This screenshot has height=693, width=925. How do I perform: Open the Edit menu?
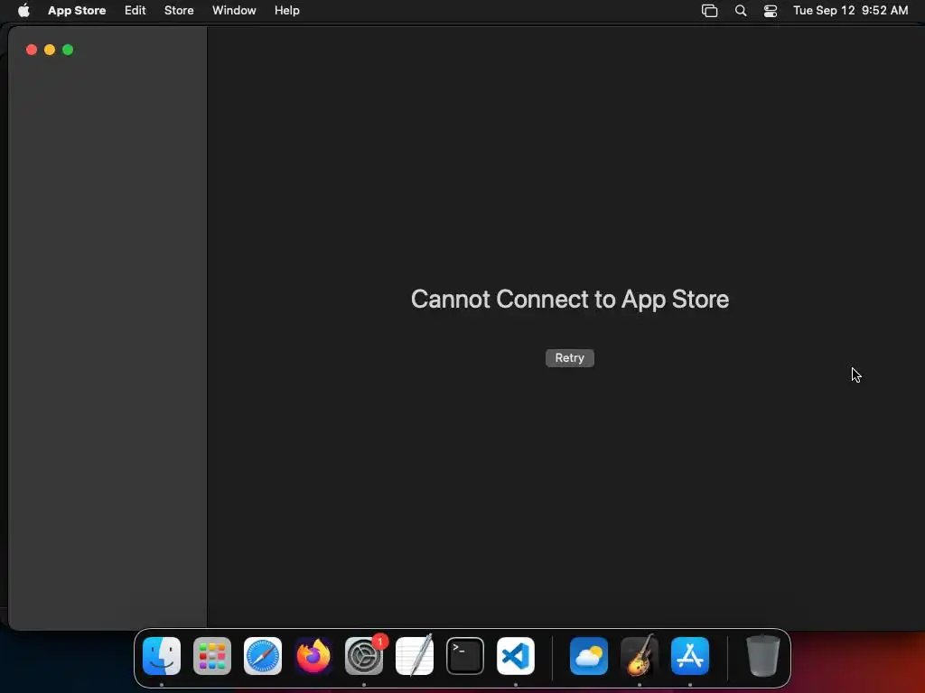135,11
